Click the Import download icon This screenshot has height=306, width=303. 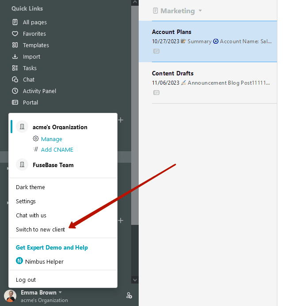tap(15, 56)
